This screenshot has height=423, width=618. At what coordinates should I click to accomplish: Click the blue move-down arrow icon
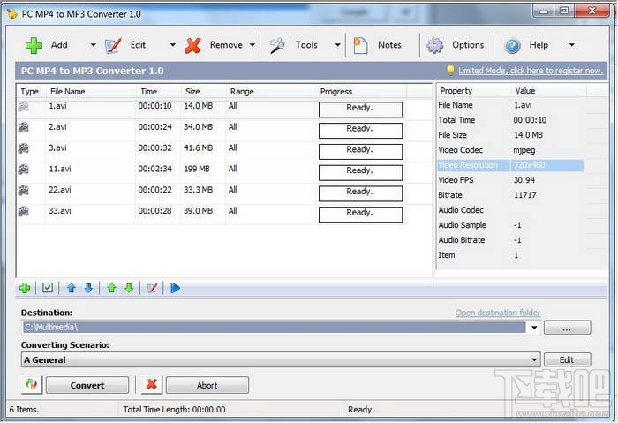(x=88, y=288)
